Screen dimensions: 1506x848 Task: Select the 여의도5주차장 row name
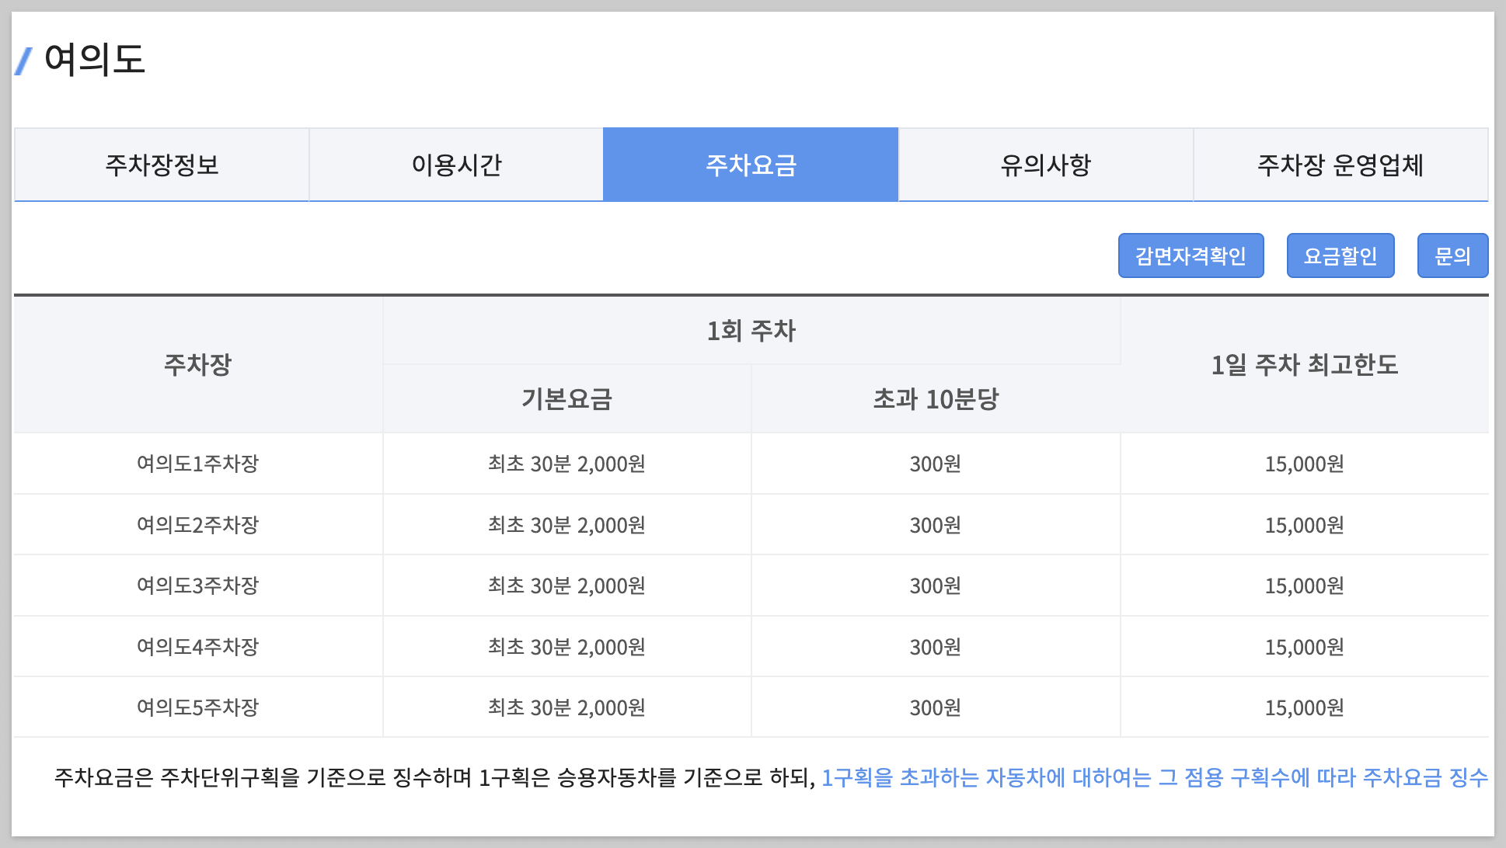click(x=197, y=707)
